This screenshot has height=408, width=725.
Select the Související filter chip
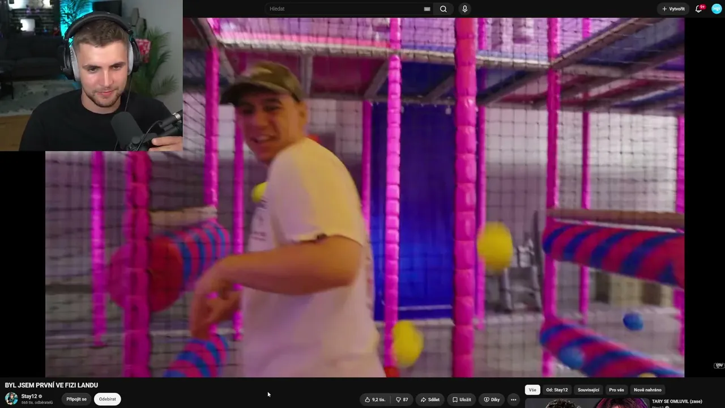coord(588,390)
